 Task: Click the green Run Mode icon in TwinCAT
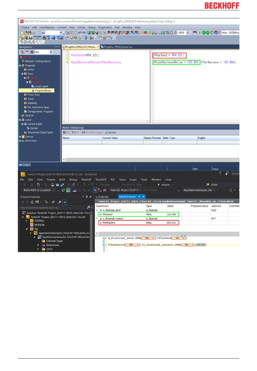[68, 190]
